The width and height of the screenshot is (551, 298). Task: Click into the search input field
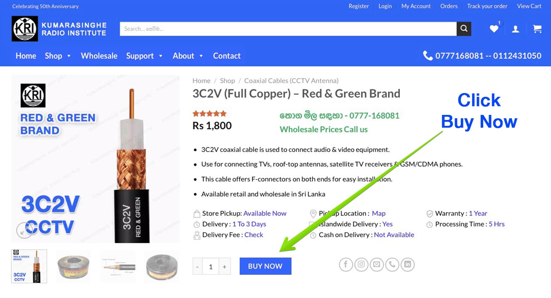point(288,29)
